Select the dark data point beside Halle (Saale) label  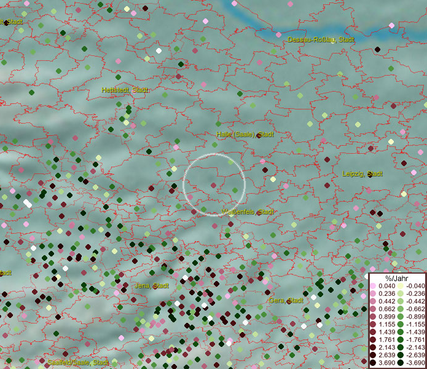[x=259, y=135]
